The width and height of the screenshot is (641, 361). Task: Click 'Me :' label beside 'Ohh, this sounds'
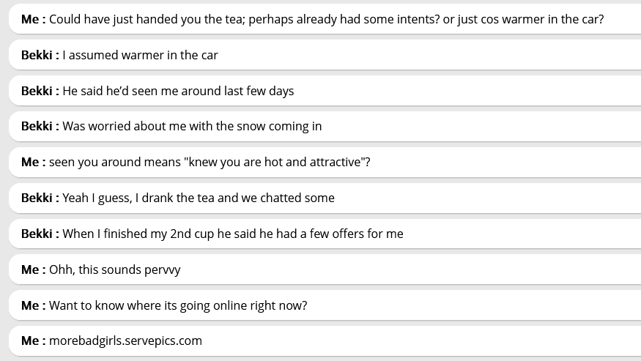33,269
